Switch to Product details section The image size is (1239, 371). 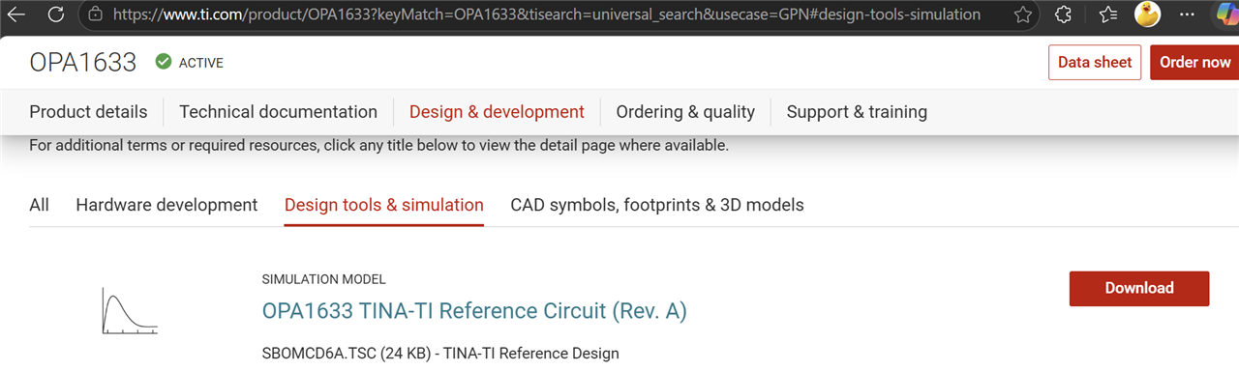point(88,112)
